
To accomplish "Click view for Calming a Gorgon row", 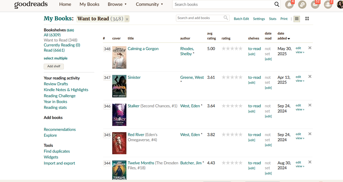I will click(x=300, y=52).
